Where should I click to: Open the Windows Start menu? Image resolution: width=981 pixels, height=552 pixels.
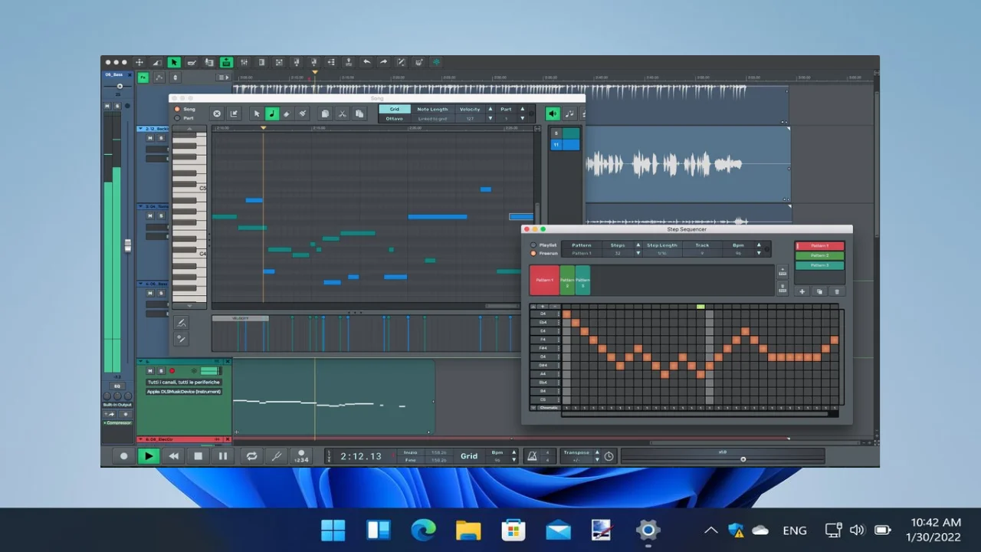[x=333, y=530]
